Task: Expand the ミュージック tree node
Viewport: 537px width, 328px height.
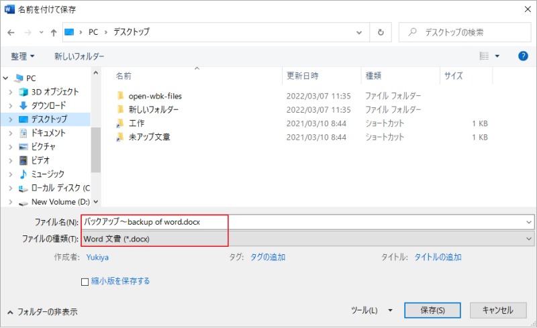Action: [x=11, y=174]
